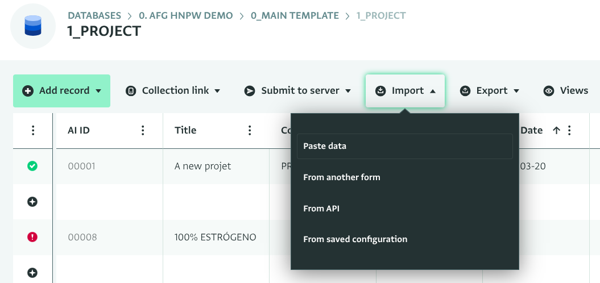Click the green check status of record 00001

tap(32, 166)
